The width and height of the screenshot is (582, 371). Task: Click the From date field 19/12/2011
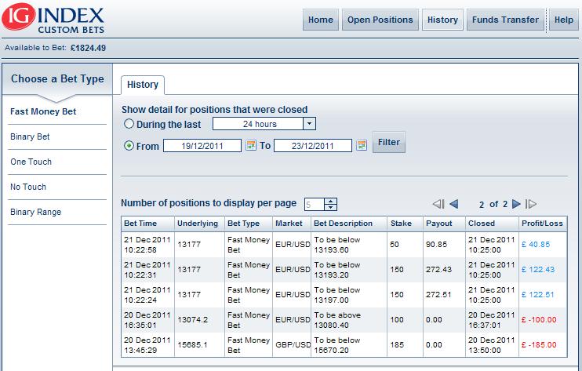202,146
